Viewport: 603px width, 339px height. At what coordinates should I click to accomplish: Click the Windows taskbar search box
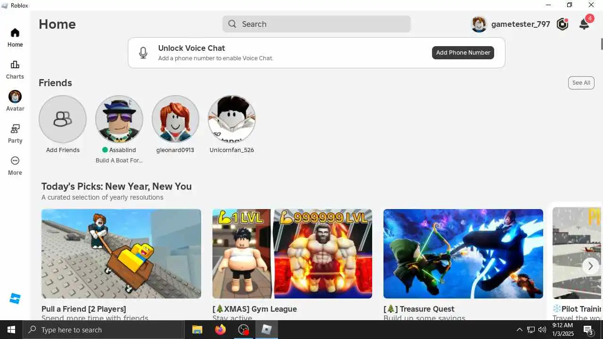click(x=104, y=330)
